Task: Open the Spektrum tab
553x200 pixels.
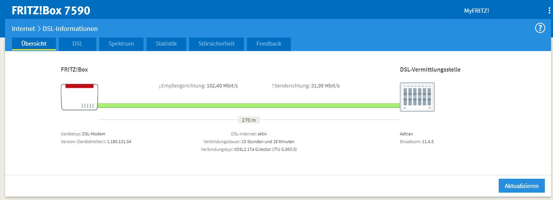Action: click(121, 44)
